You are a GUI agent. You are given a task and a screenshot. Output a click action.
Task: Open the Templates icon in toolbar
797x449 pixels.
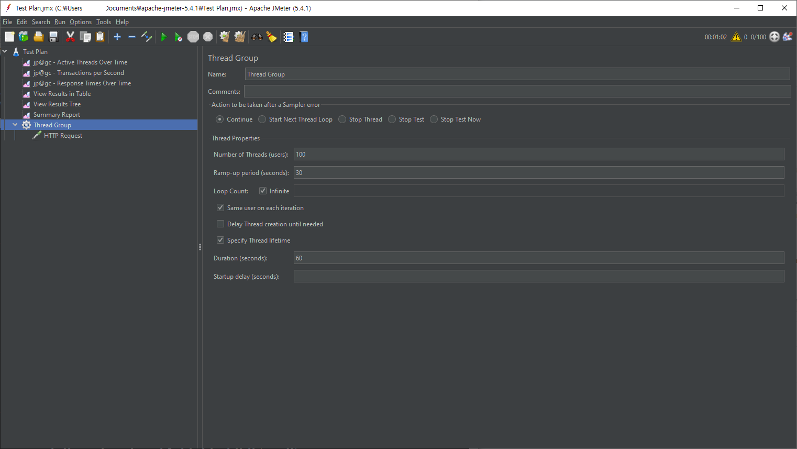pyautogui.click(x=24, y=37)
